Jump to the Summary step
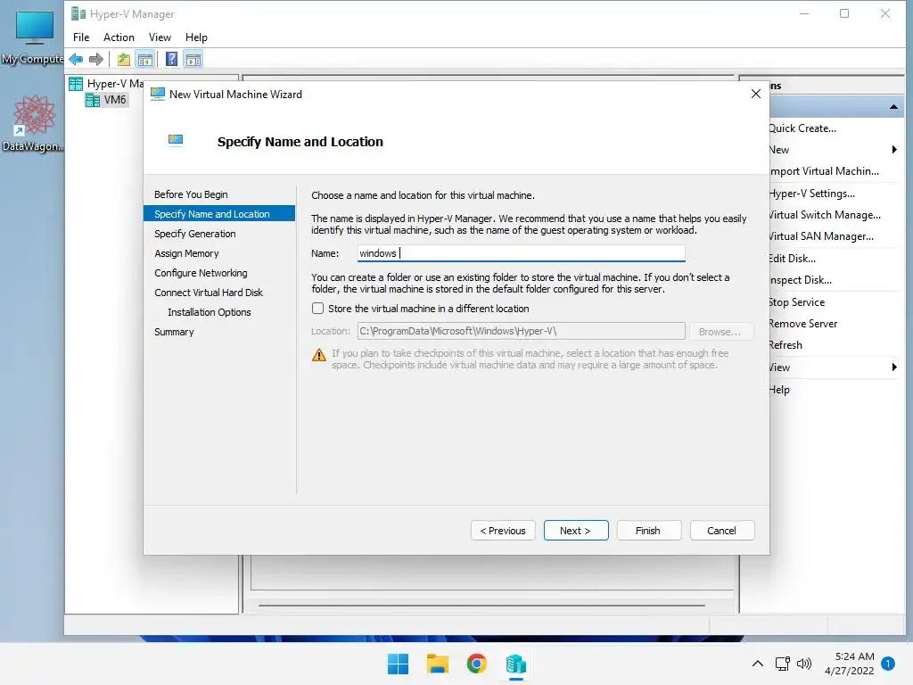 [174, 332]
